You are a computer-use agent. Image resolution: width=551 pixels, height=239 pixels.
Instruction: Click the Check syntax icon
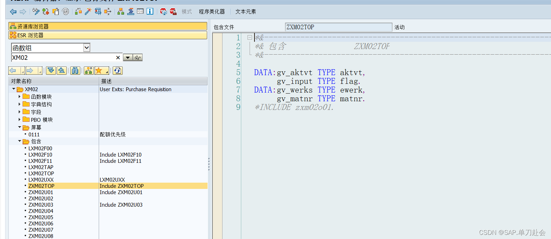pyautogui.click(x=78, y=11)
